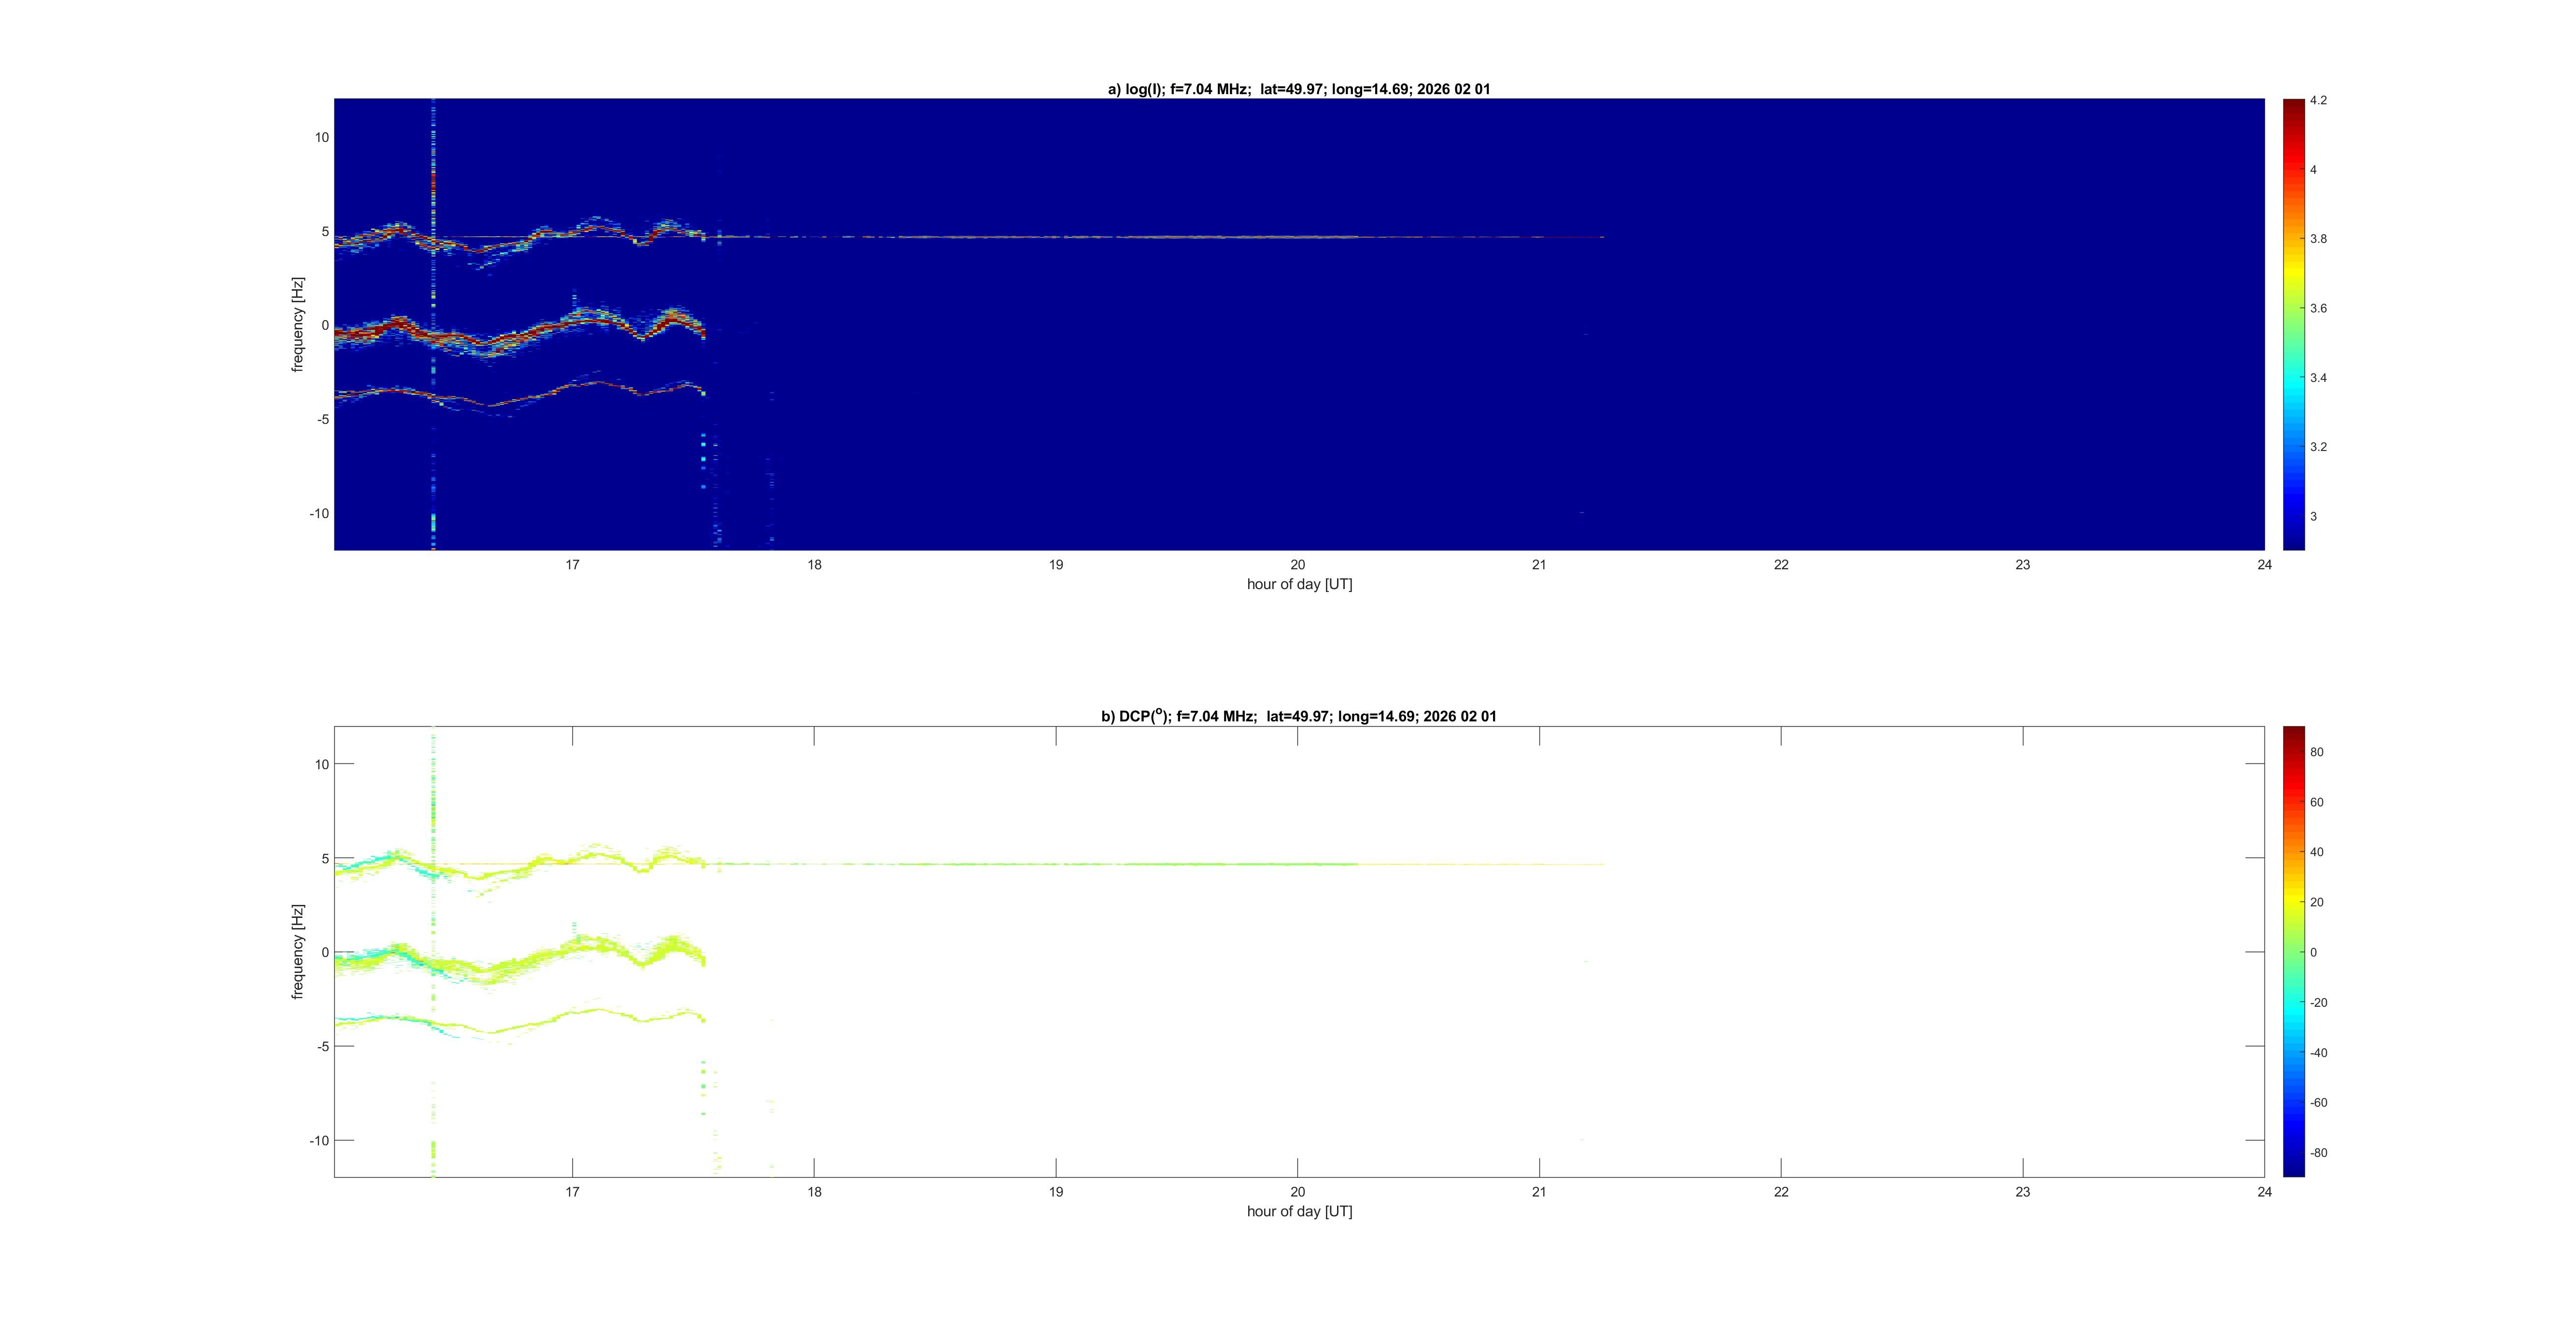The height and width of the screenshot is (1323, 2576).
Task: Click the lower colorbar at the 0 level
Action: click(x=2293, y=952)
